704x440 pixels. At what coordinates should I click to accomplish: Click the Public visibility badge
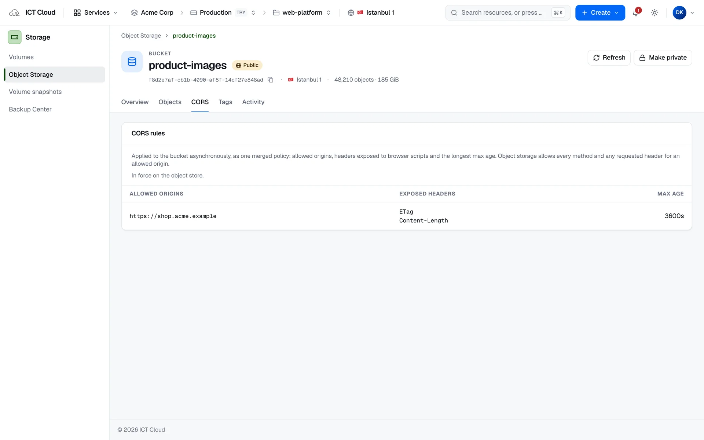247,65
